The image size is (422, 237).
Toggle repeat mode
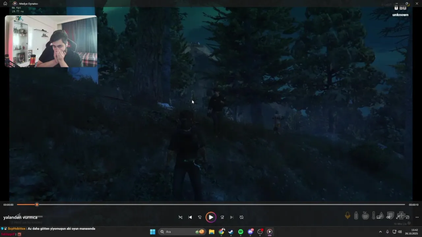(x=242, y=217)
